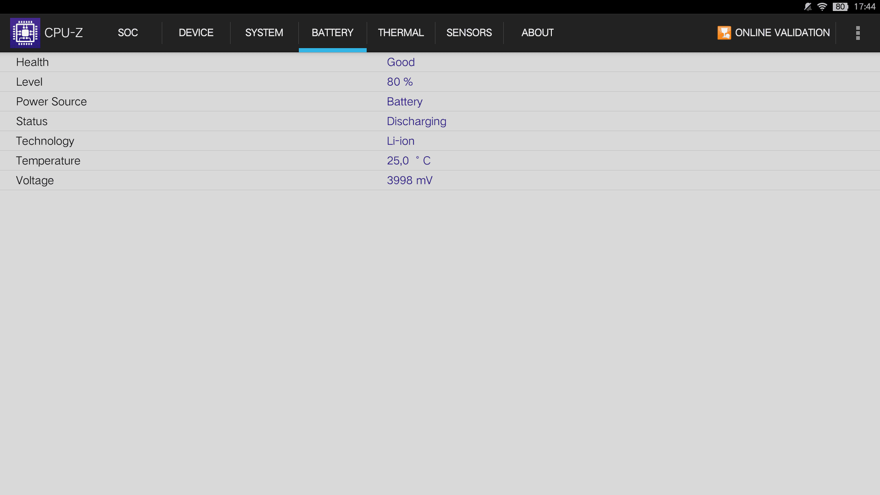Click the Online Validation trophy icon
Viewport: 880px width, 495px height.
click(724, 33)
